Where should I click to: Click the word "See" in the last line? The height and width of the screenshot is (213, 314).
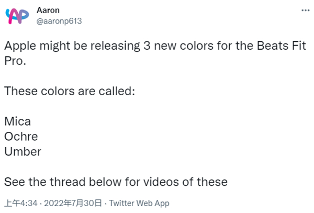pos(14,182)
